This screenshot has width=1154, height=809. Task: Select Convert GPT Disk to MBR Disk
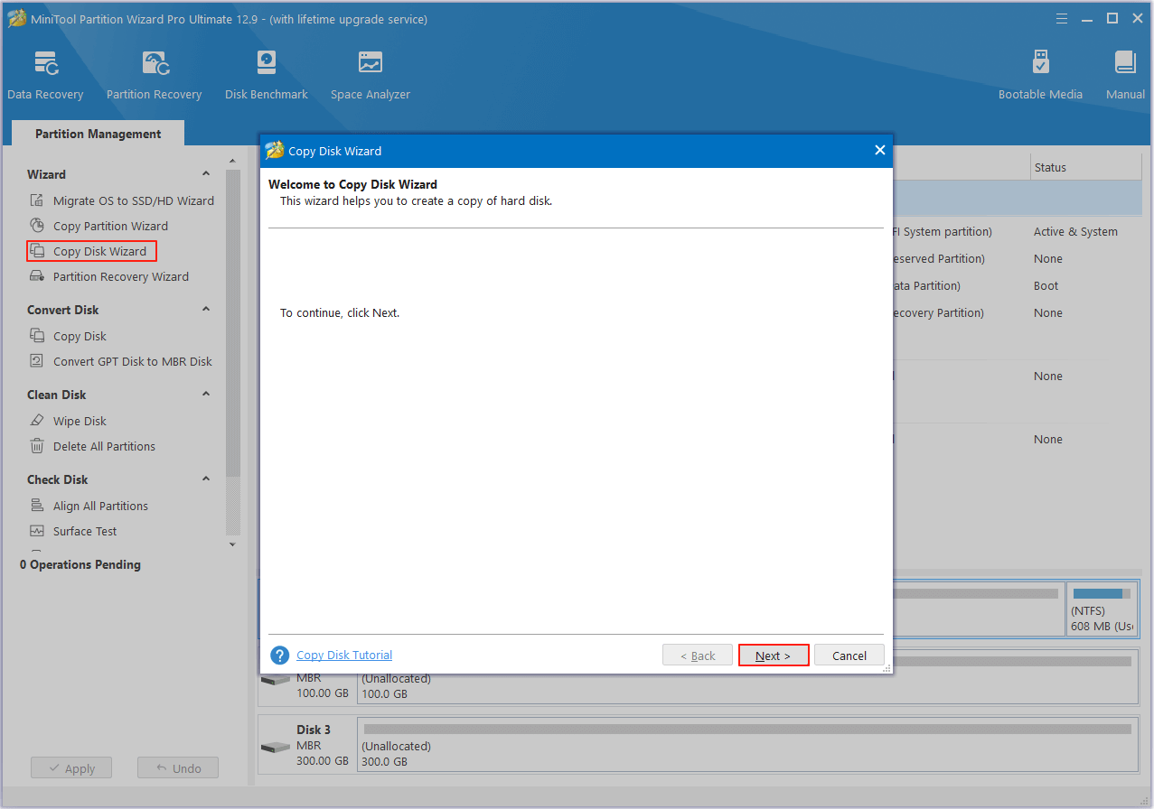(133, 361)
